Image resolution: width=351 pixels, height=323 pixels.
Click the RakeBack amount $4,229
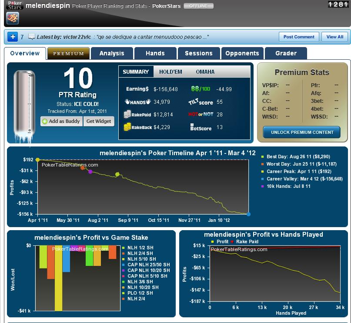[x=162, y=127]
